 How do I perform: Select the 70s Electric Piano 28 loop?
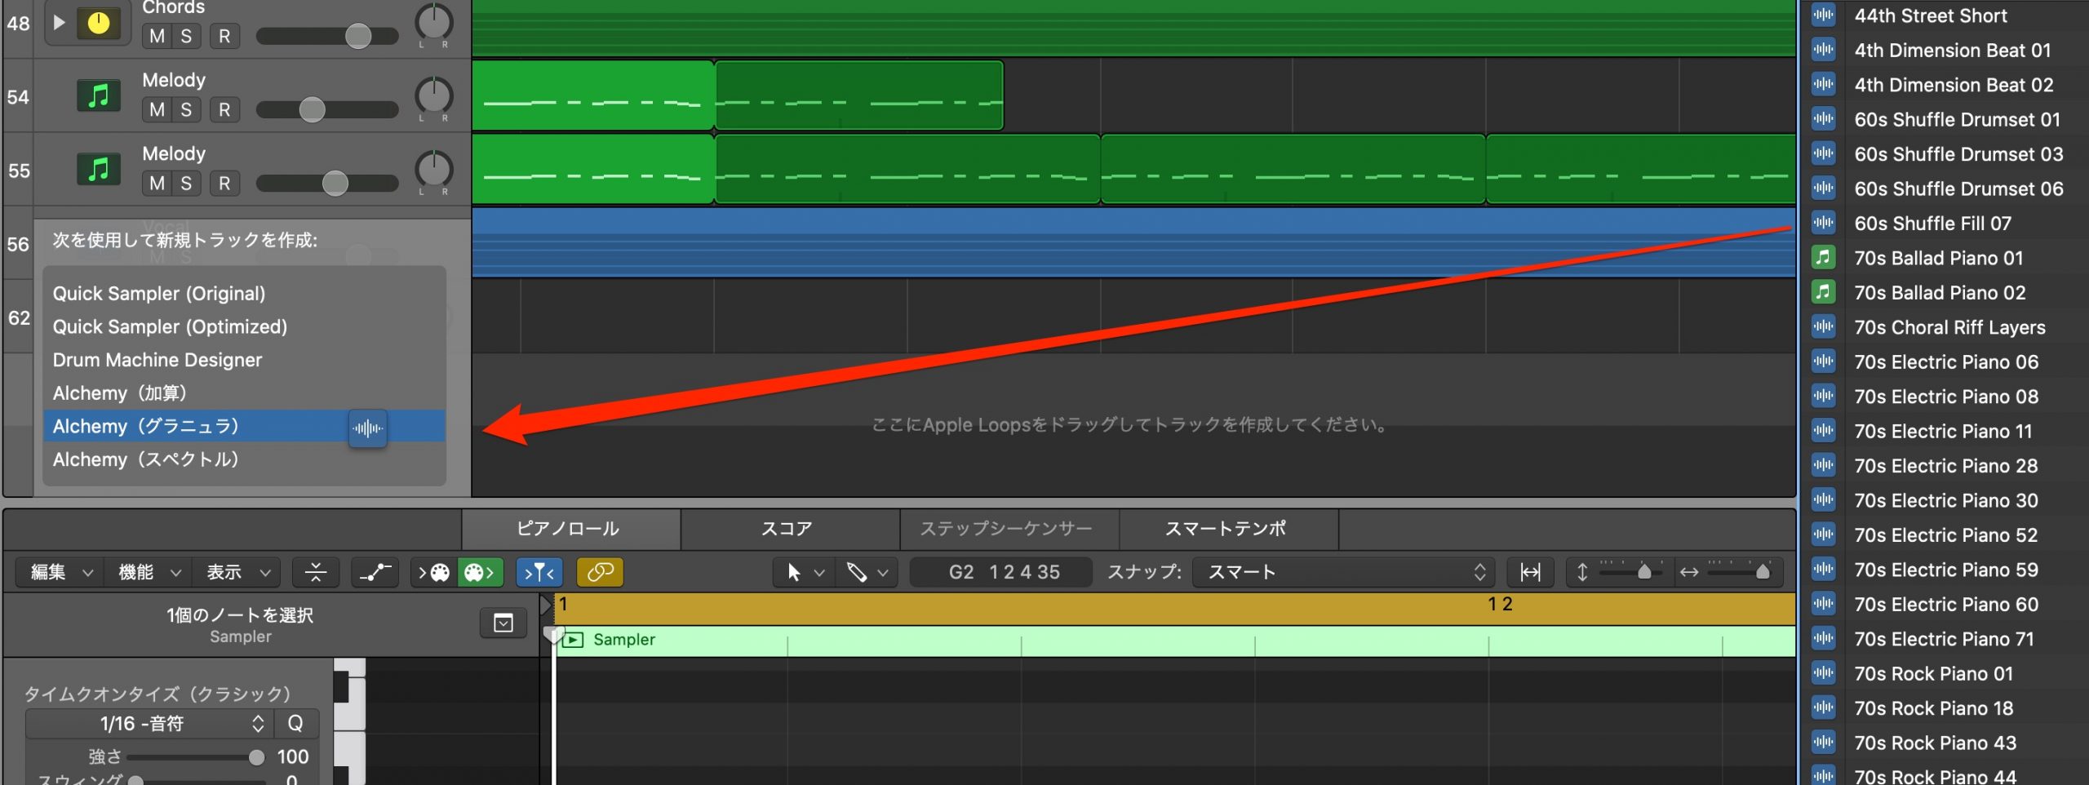coord(1945,465)
